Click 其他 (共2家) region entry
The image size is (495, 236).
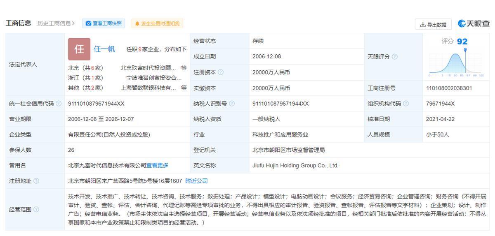click(85, 88)
